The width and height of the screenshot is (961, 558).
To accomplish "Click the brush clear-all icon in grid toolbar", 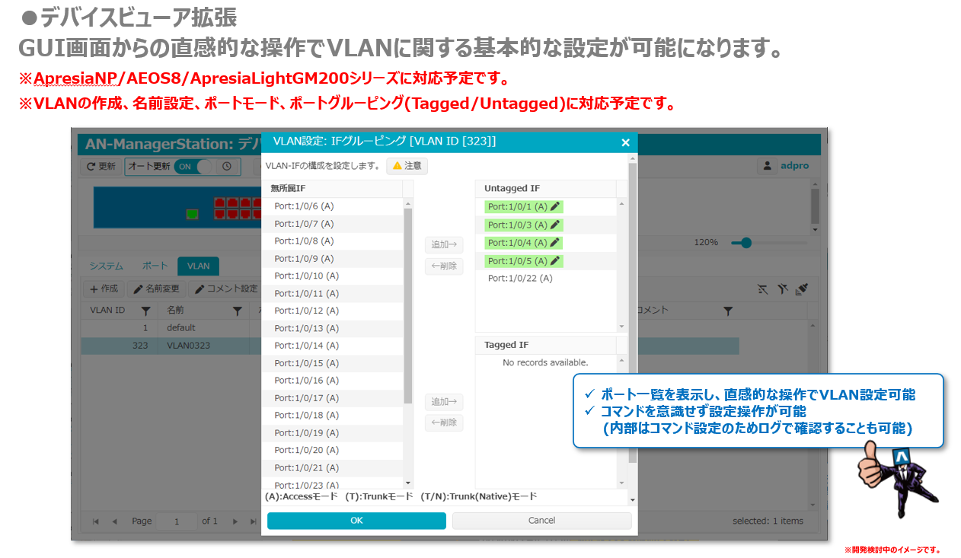I will 801,289.
